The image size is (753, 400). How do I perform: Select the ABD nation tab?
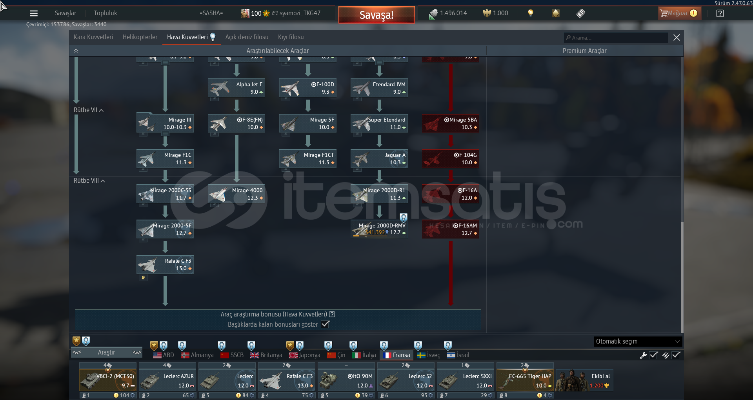164,355
